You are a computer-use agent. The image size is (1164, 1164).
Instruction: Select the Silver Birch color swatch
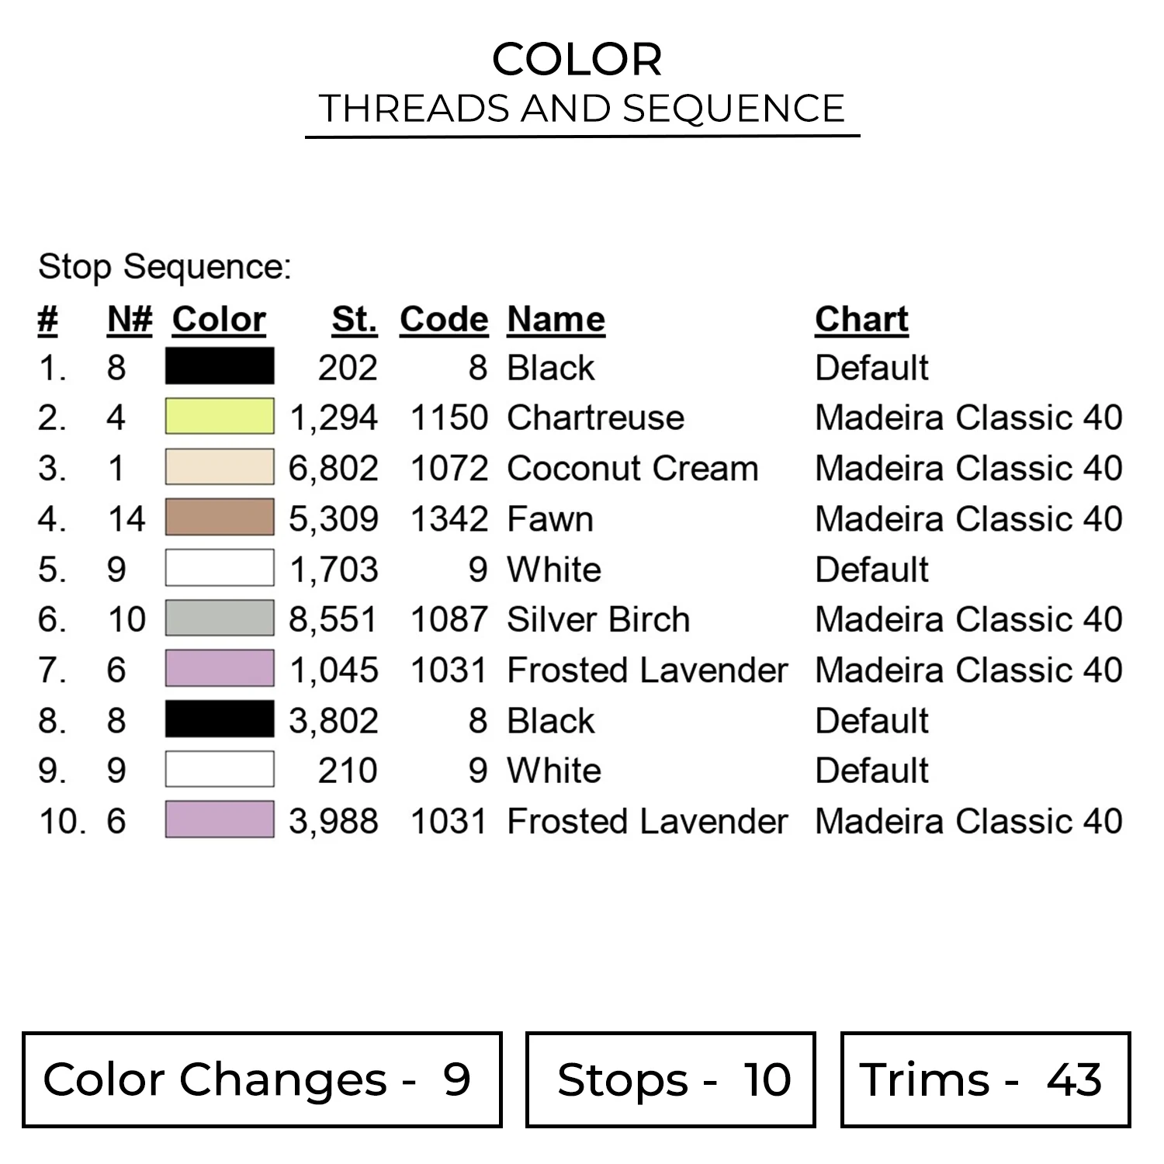click(220, 618)
